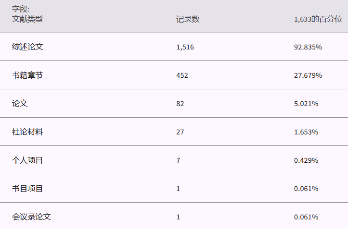This screenshot has height=229, width=348.
Task: Click the 5.021% percentage value
Action: pyautogui.click(x=306, y=104)
